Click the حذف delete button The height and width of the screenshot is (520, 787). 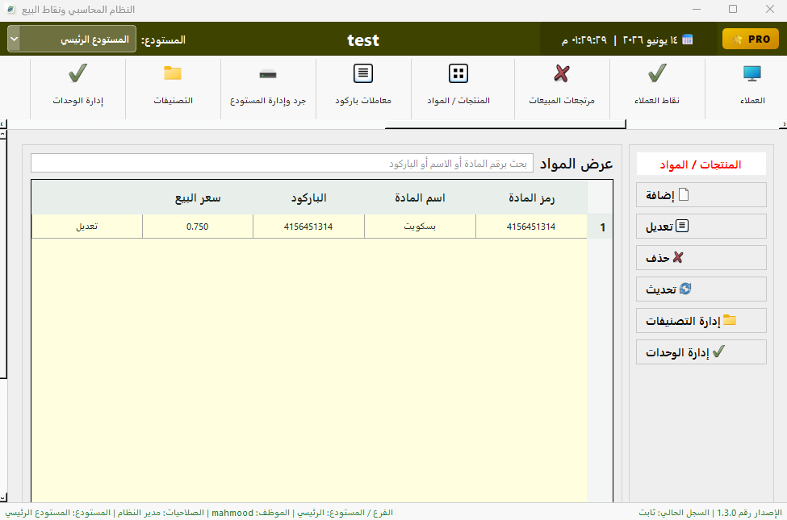pos(701,258)
